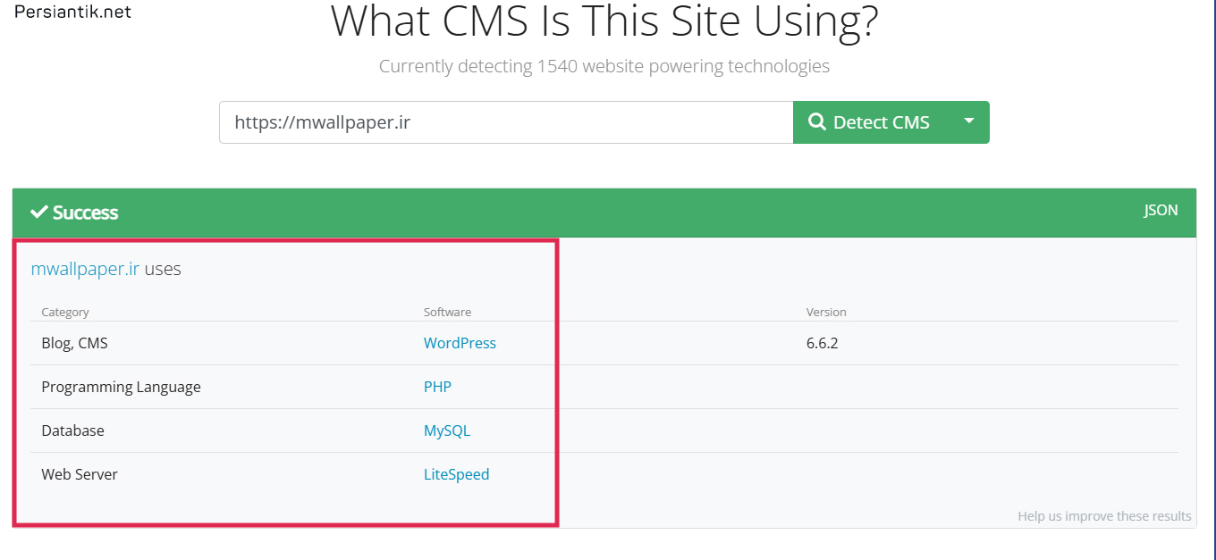Open the WordPress software link

[x=460, y=343]
